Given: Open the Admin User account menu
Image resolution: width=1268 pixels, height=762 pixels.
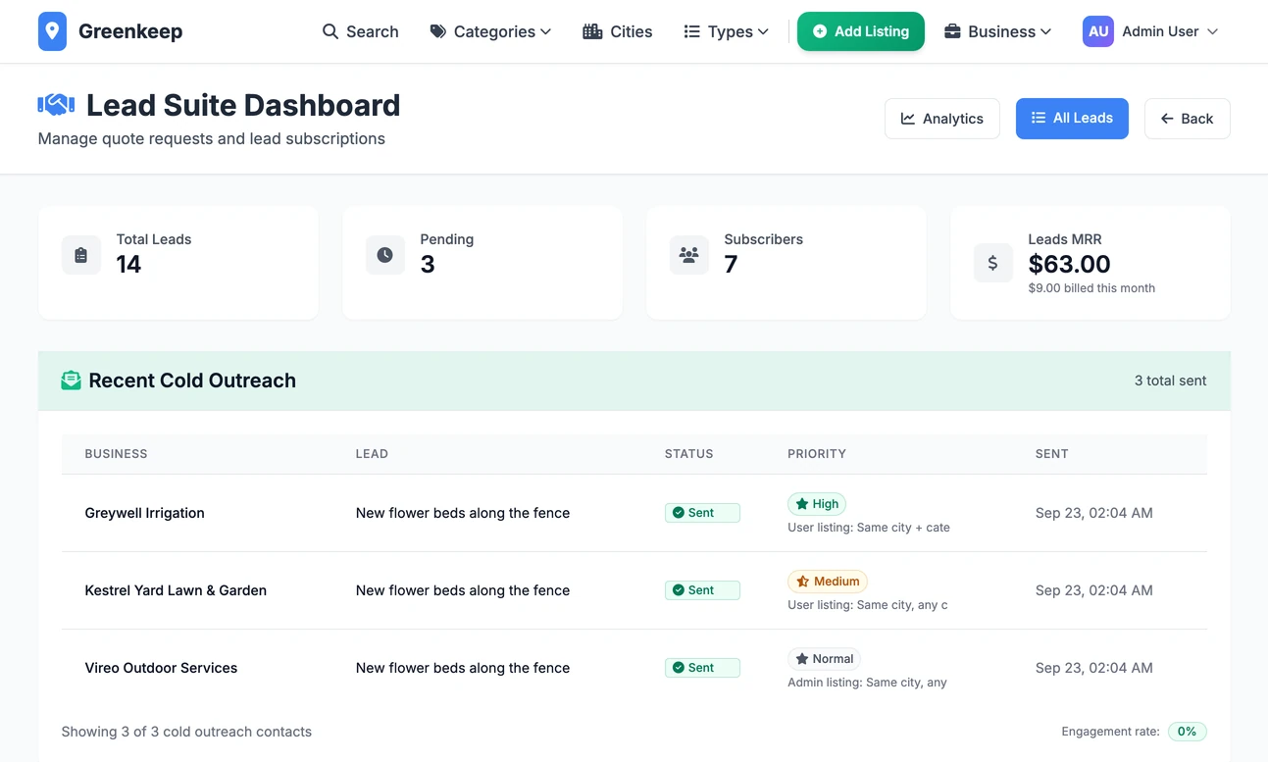Looking at the screenshot, I should click(x=1150, y=31).
